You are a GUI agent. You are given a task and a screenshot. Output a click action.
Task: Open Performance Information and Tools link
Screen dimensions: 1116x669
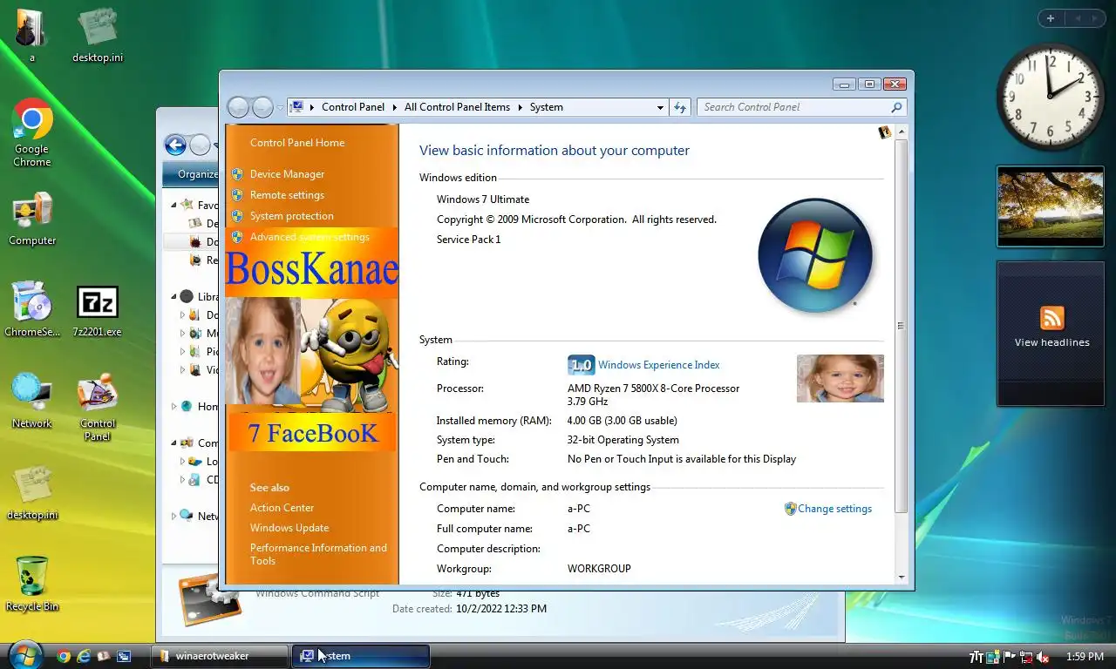tap(318, 554)
